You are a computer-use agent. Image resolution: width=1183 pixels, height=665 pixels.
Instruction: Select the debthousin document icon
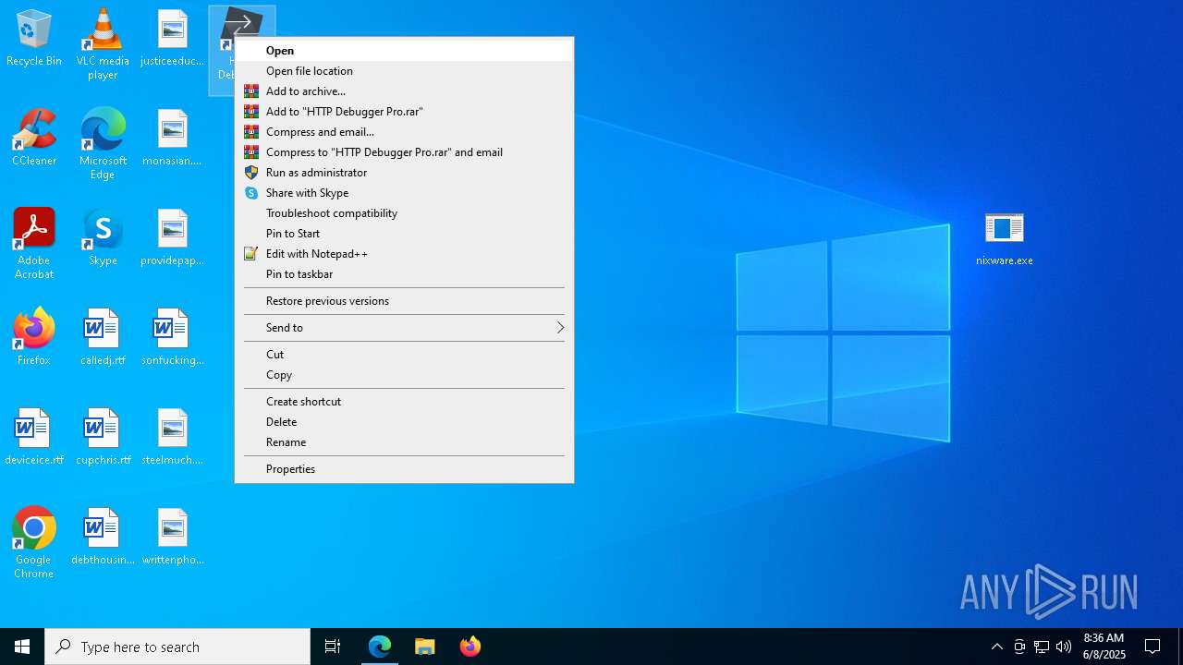coord(103,538)
